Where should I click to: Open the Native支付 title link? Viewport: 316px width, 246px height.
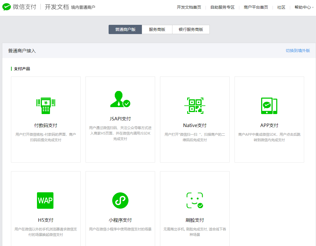(x=195, y=125)
